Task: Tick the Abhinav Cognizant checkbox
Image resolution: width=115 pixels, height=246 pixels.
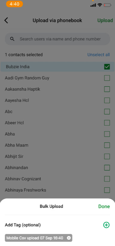Action: coord(107,179)
